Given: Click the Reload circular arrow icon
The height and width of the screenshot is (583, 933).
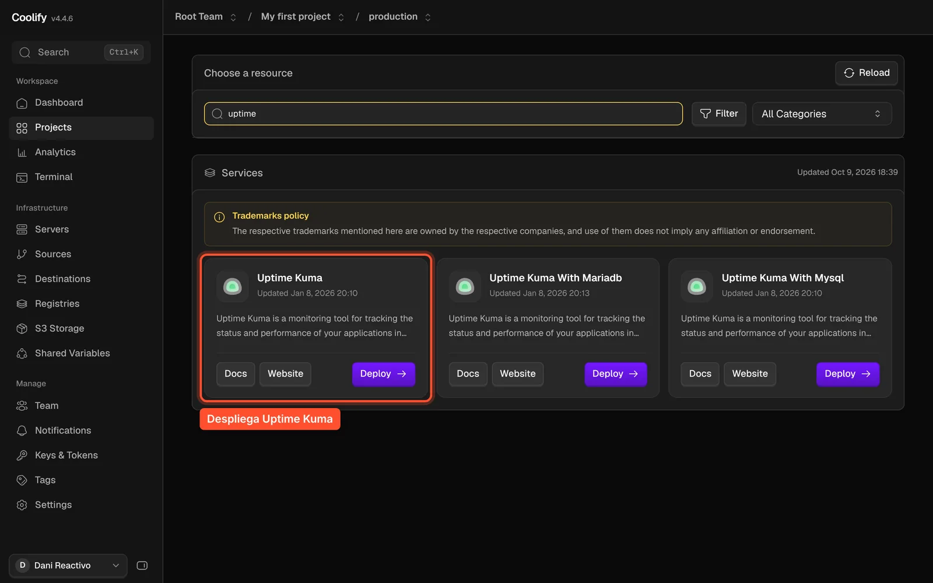Looking at the screenshot, I should pos(849,73).
